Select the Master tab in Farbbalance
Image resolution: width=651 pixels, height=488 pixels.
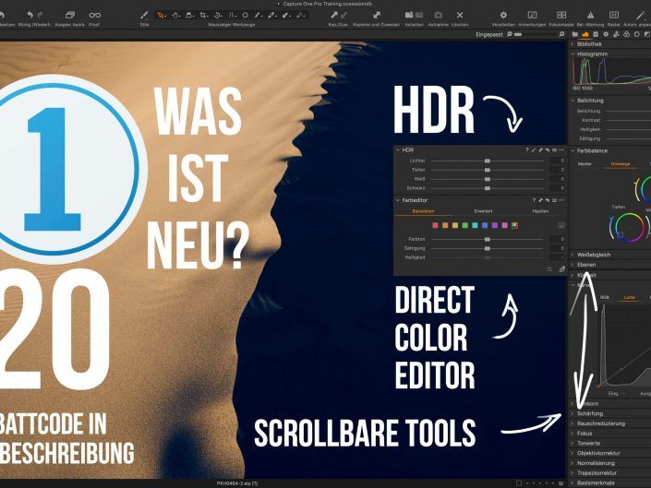pos(585,164)
